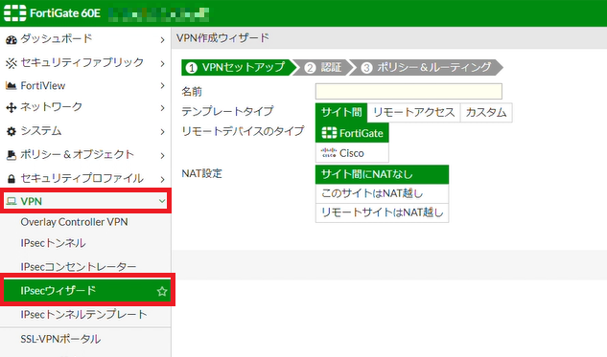Click the テンプレートタイプ label
Screen dimensions: 607x357
click(227, 111)
